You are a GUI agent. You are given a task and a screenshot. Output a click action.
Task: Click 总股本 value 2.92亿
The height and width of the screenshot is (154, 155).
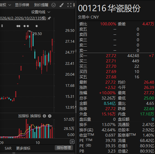click(x=148, y=130)
